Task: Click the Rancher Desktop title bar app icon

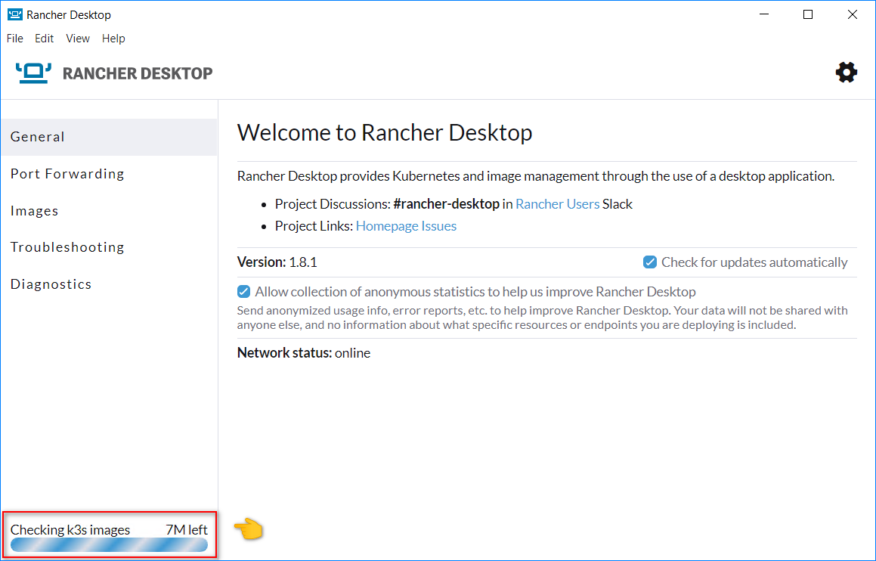Action: [x=14, y=14]
